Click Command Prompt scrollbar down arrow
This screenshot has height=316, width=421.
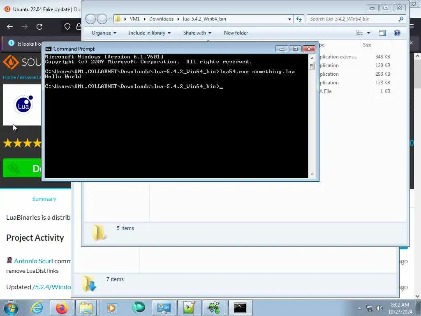pos(312,174)
